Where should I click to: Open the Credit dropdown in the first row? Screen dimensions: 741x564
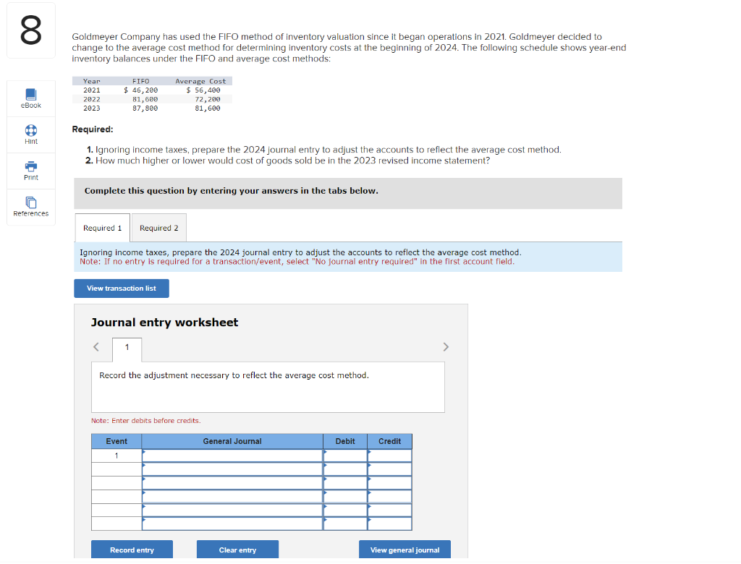point(370,455)
